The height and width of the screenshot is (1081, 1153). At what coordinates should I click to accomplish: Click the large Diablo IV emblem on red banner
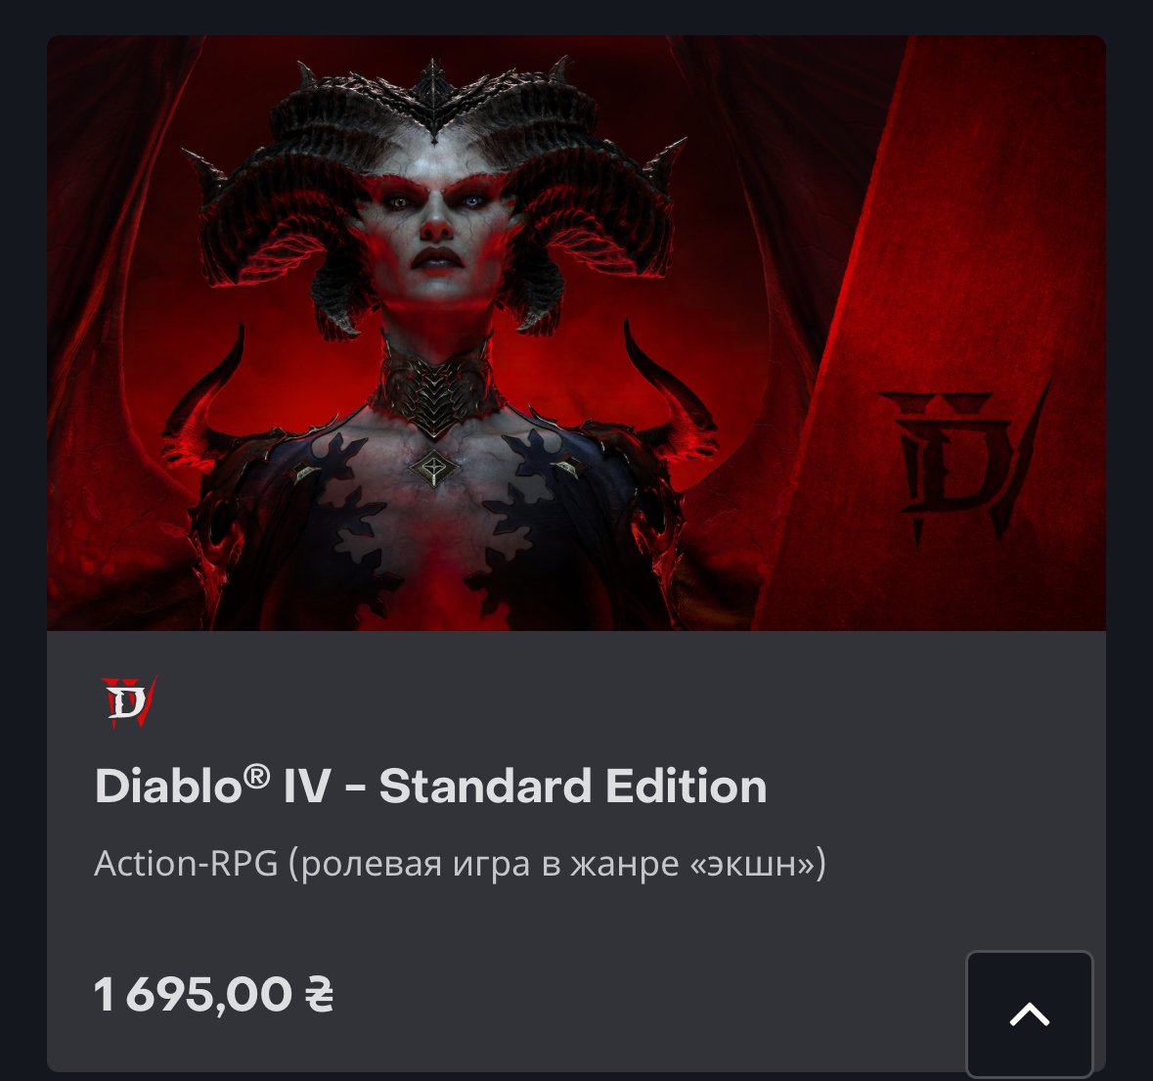coord(963,462)
